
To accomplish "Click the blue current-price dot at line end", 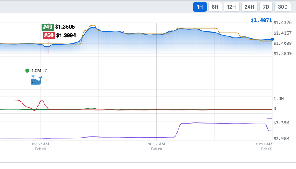I will [272, 39].
